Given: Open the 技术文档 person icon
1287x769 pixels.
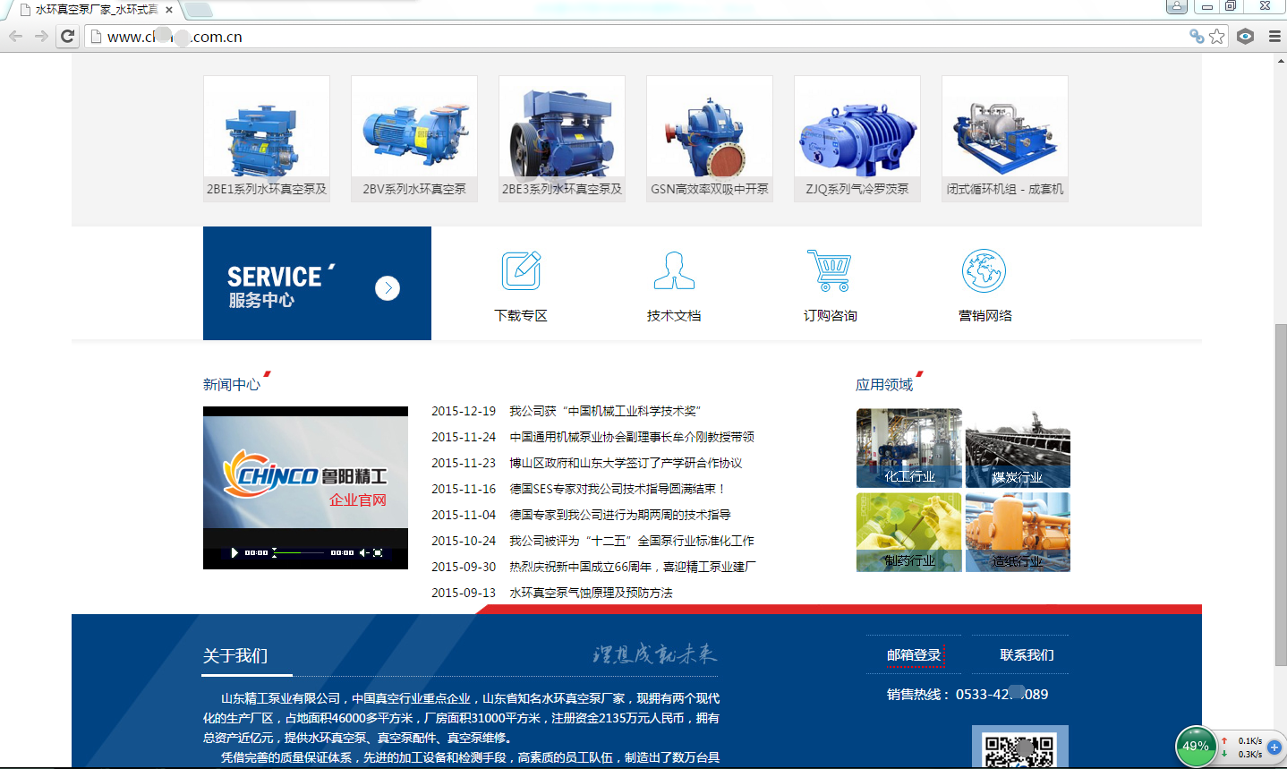Looking at the screenshot, I should coord(674,270).
